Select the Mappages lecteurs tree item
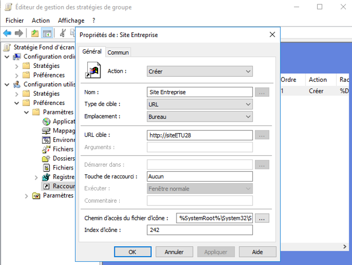This screenshot has height=265, width=352. (63, 130)
